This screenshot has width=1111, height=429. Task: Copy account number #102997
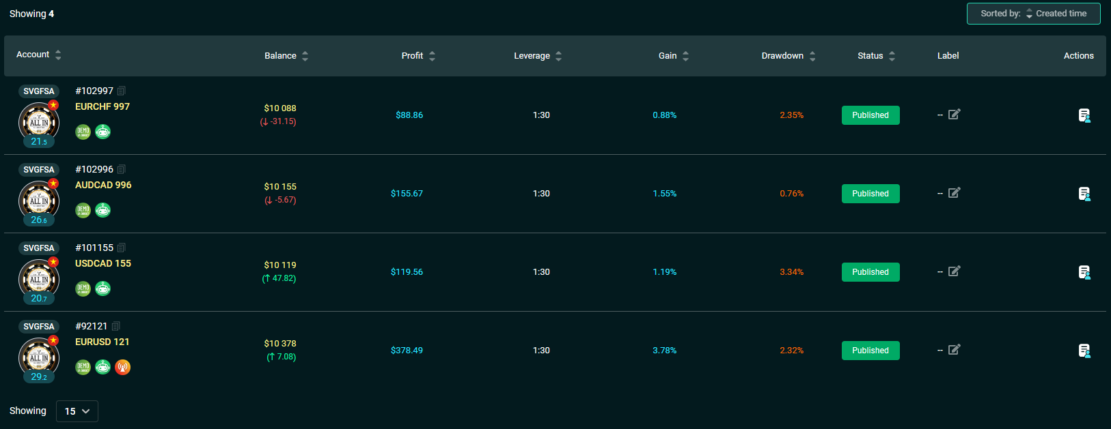122,91
